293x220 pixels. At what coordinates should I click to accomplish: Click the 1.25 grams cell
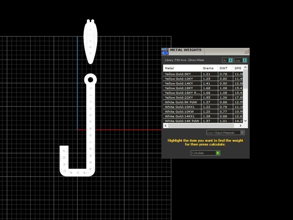point(209,79)
